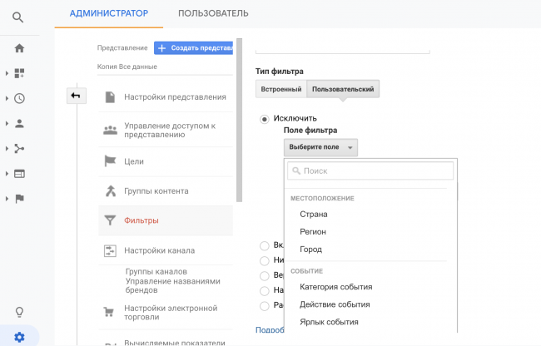
Task: Open the Home icon in sidebar
Action: point(19,48)
